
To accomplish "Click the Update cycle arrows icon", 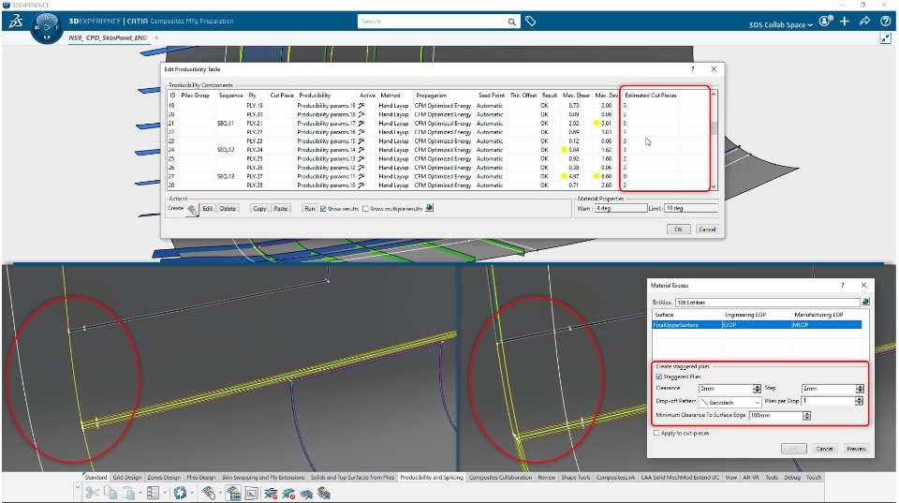I will (180, 493).
